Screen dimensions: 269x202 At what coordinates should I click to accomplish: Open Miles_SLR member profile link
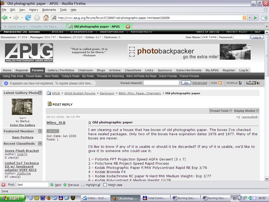[56, 123]
